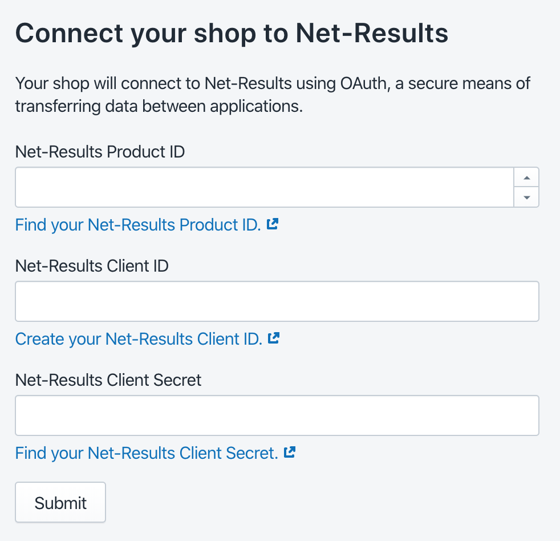The height and width of the screenshot is (541, 560).
Task: Click the external-link icon after the Client ID link
Action: pyautogui.click(x=274, y=338)
